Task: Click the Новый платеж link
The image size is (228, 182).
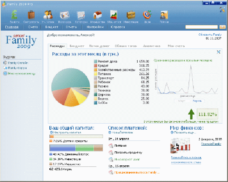Action: (x=122, y=132)
